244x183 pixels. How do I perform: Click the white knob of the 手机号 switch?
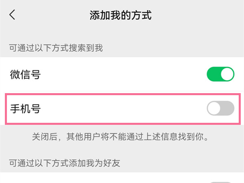click(x=214, y=109)
